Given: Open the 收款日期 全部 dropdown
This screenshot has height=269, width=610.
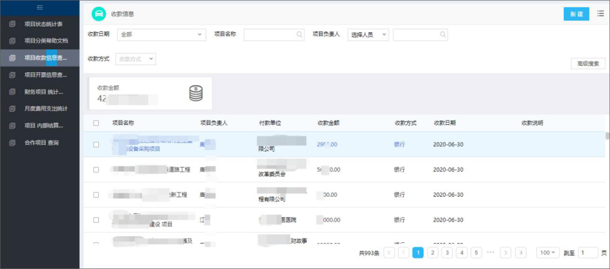Looking at the screenshot, I should tap(162, 34).
